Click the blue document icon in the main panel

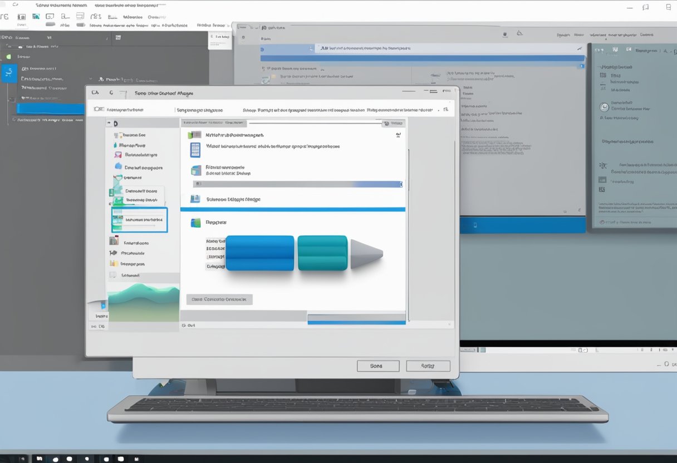point(195,149)
